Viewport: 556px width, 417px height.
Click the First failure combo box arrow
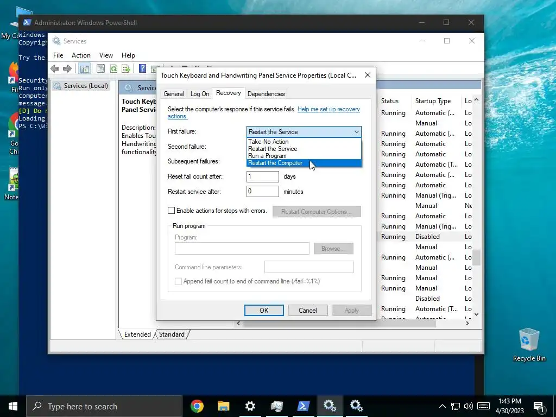point(356,132)
